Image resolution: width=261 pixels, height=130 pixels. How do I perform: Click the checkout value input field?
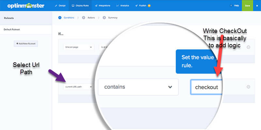point(207,87)
